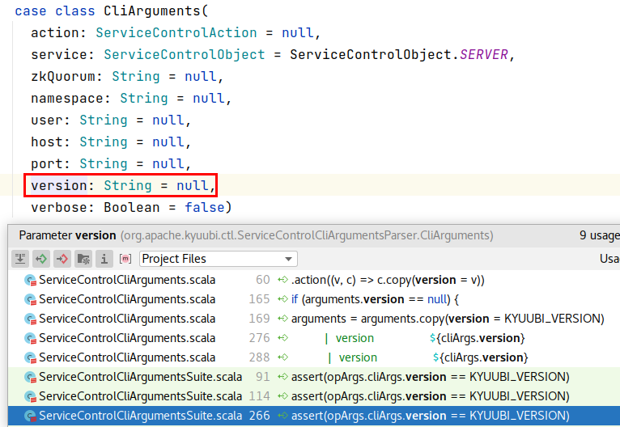Click the usage-arrow icon beside line 266
Screen dimensions: 620x427
tap(282, 415)
